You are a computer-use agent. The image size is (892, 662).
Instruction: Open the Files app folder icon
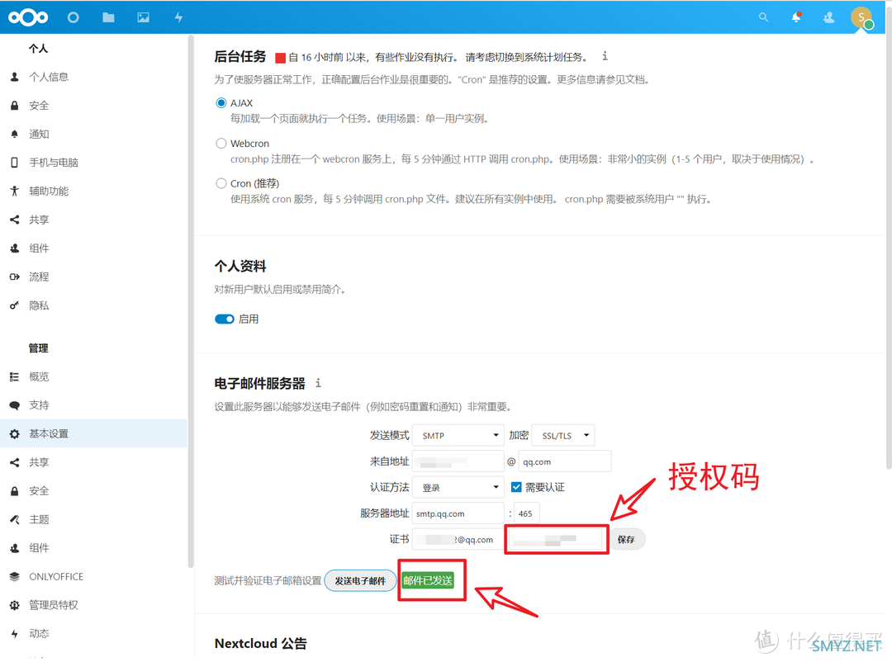tap(108, 17)
